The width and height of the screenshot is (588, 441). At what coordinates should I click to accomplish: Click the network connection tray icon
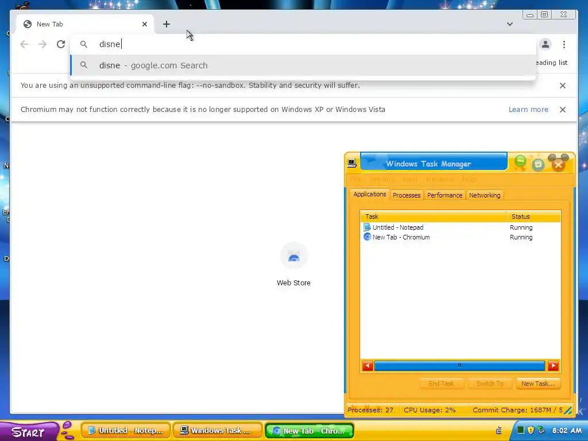[541, 430]
